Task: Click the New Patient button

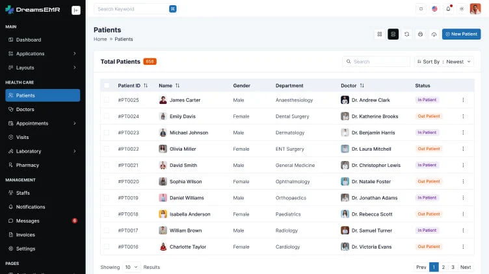Action: (461, 34)
